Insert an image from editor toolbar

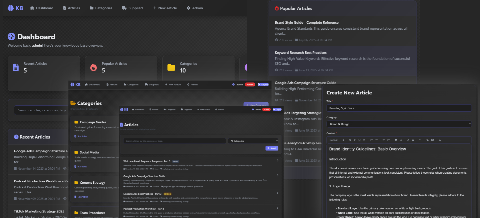click(432, 140)
